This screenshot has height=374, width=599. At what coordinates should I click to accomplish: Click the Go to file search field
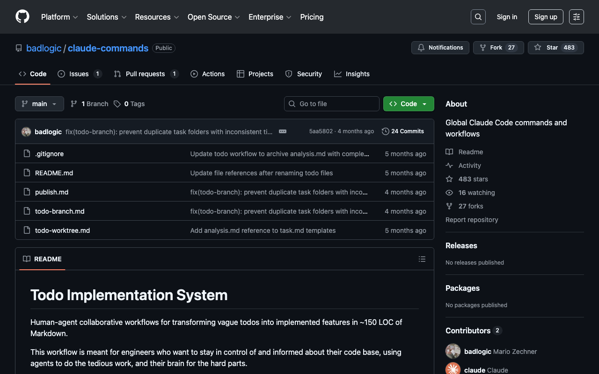332,104
